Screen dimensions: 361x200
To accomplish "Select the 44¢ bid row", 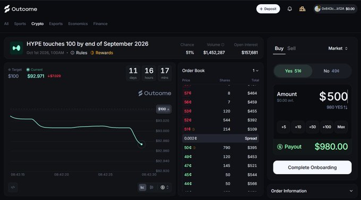I will pos(220,184).
